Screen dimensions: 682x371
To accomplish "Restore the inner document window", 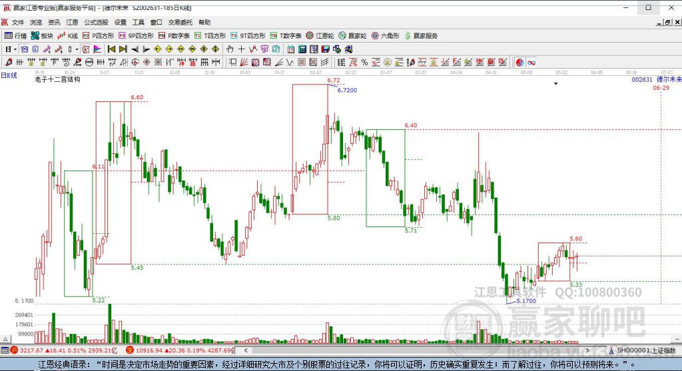I will coord(667,22).
